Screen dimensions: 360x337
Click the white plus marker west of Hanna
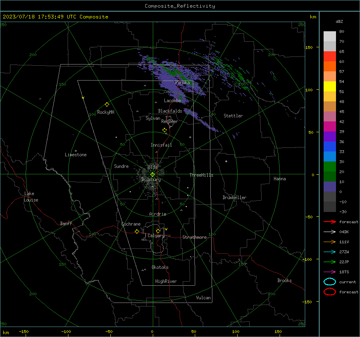click(226, 161)
